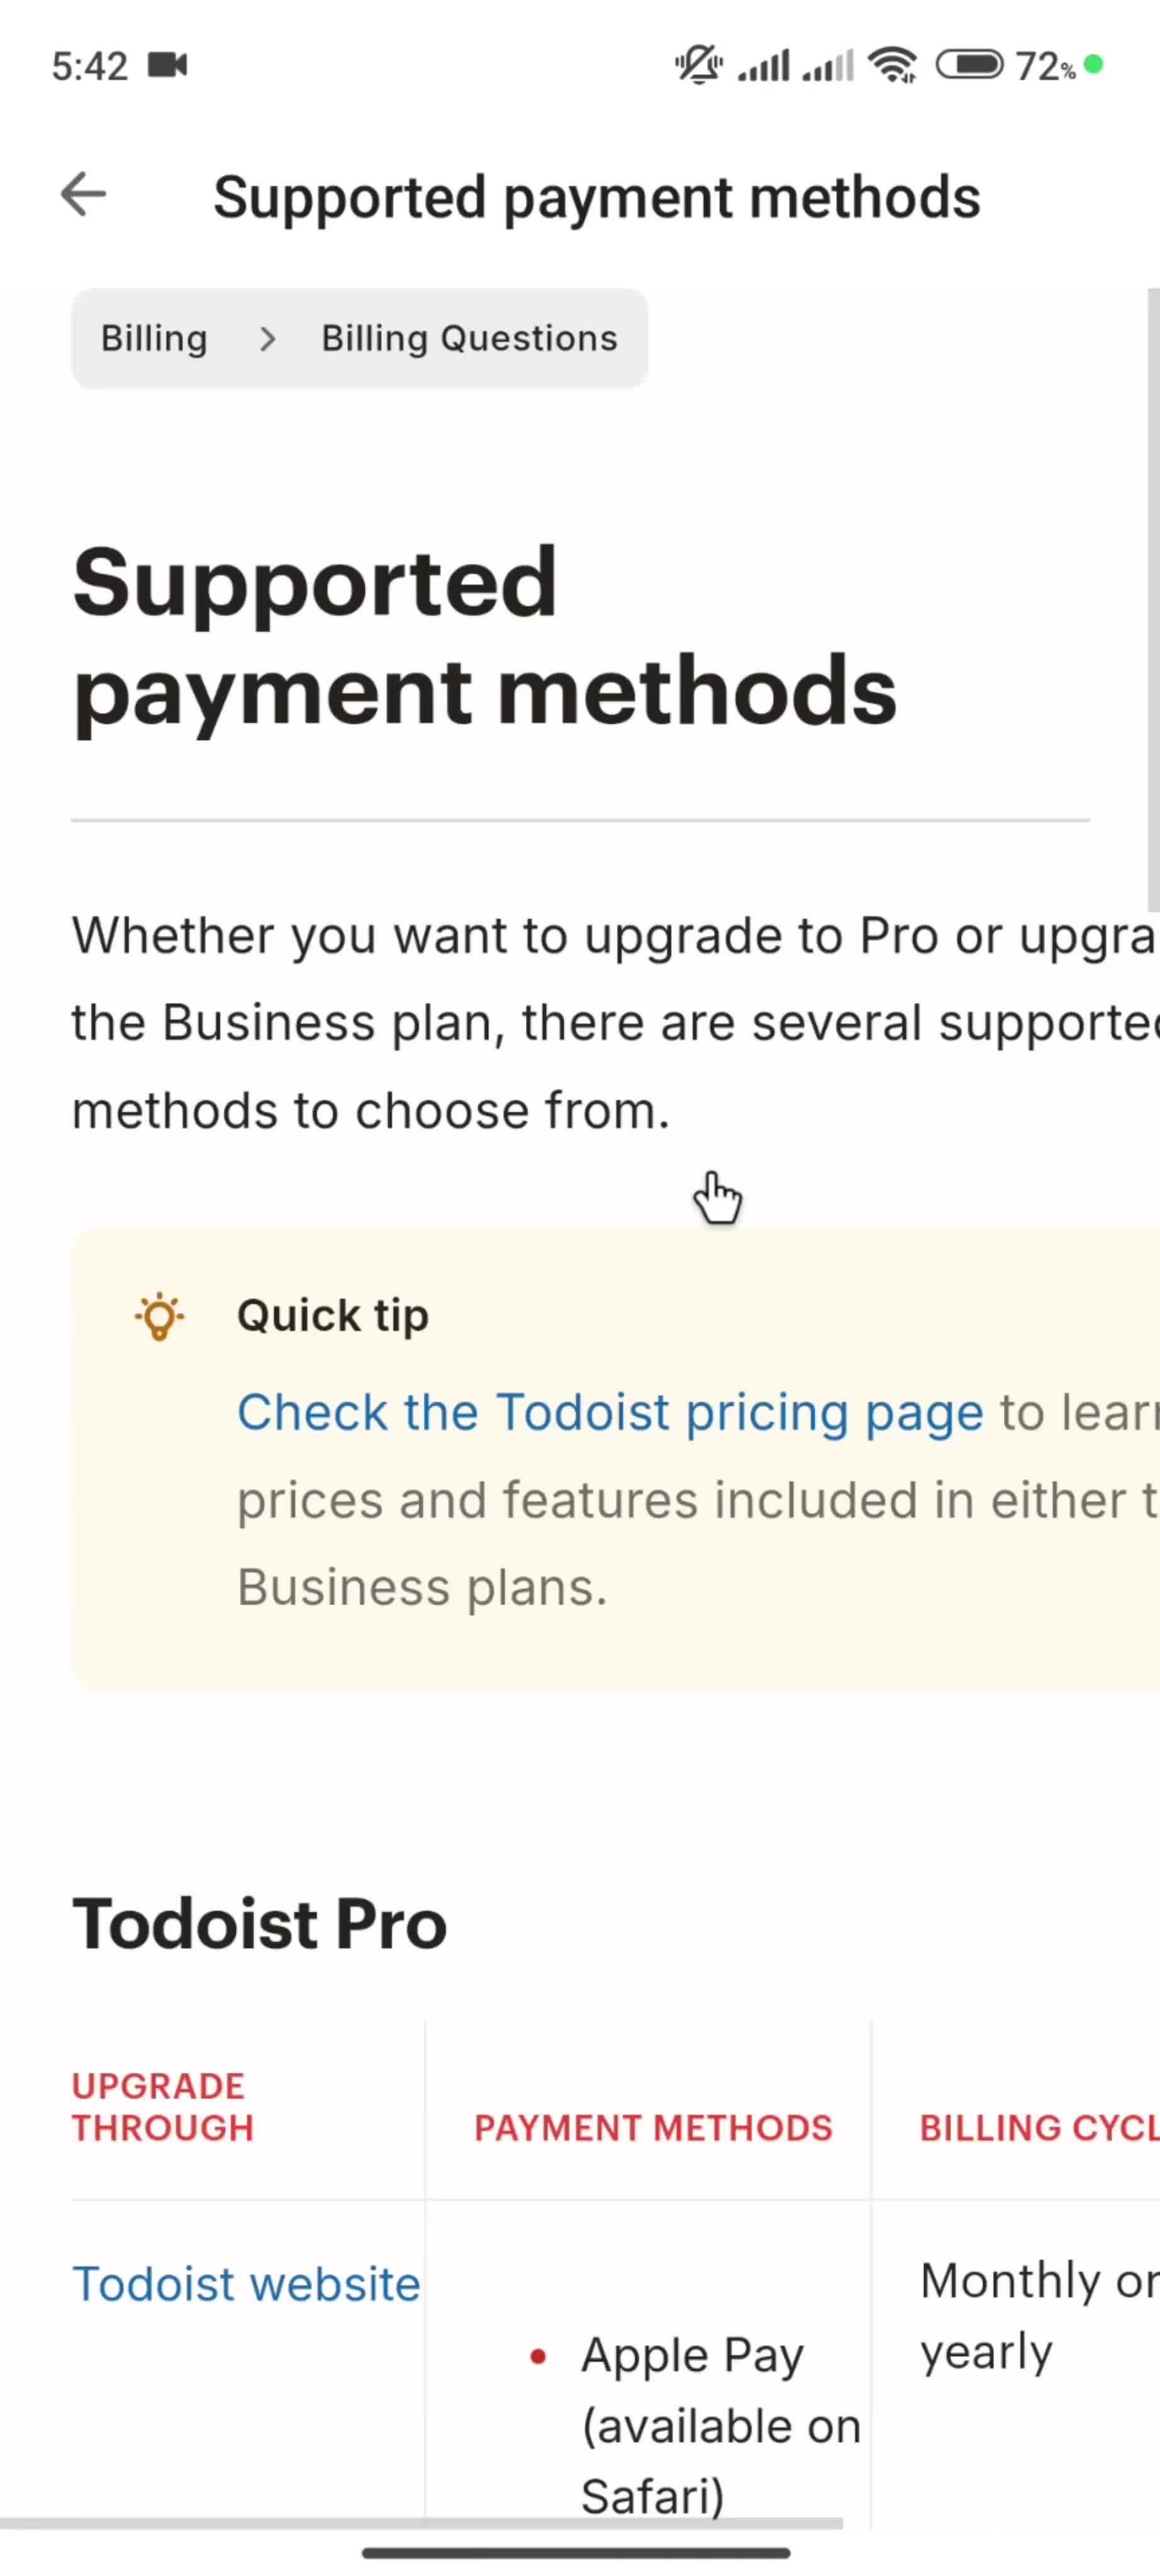Tap the breadcrumb chevron separator
1160x2576 pixels.
[266, 339]
